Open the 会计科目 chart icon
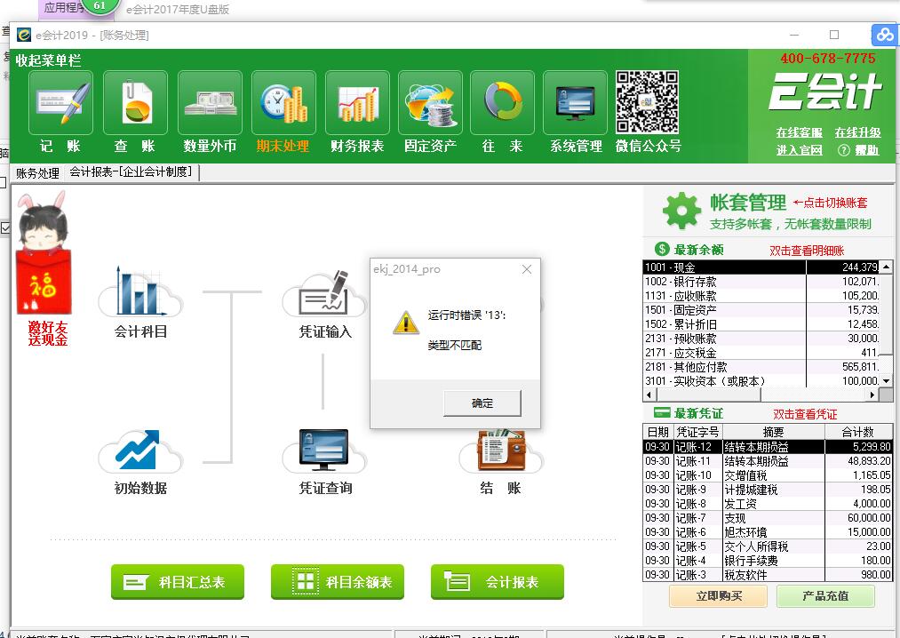The width and height of the screenshot is (900, 638). click(x=140, y=291)
